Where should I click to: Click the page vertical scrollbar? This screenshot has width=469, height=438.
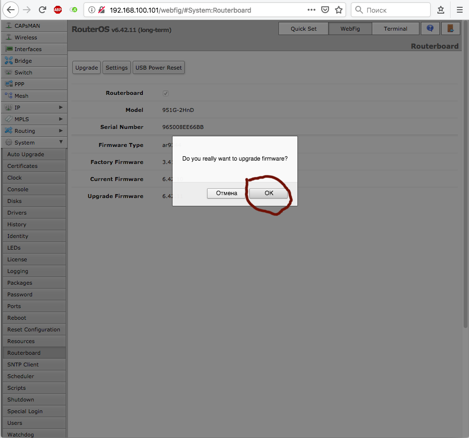coord(466,174)
